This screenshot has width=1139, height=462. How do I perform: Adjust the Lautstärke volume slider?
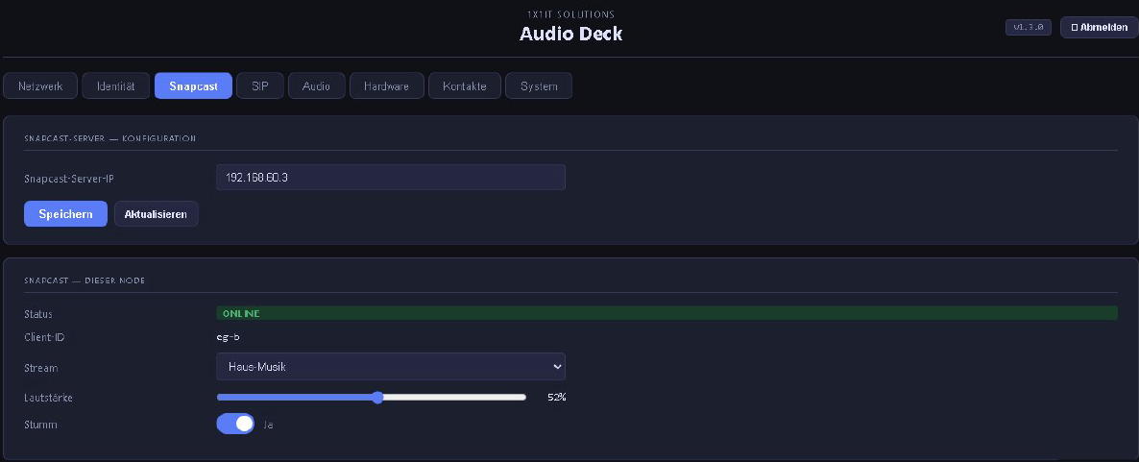coord(372,398)
